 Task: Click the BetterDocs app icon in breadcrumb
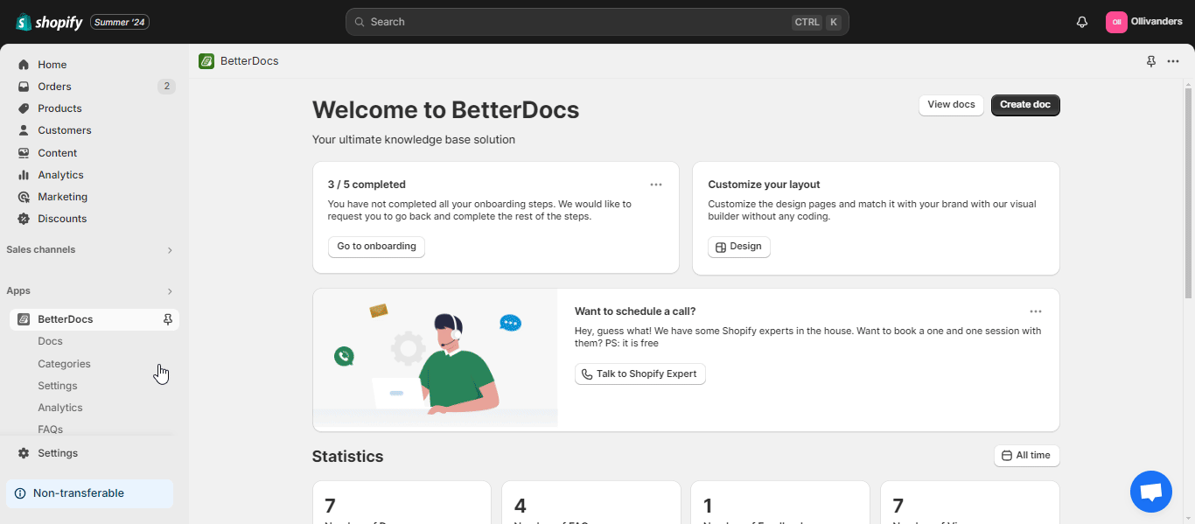(206, 60)
